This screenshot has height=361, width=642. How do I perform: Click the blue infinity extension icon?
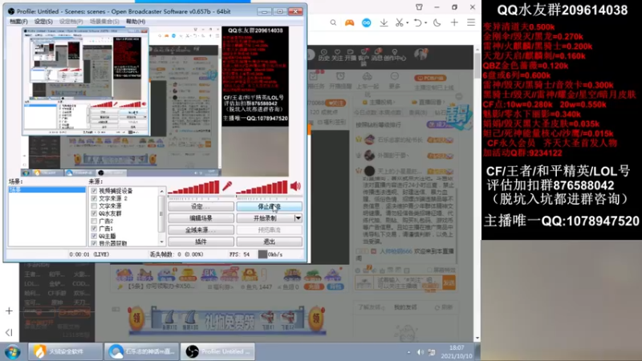367,23
